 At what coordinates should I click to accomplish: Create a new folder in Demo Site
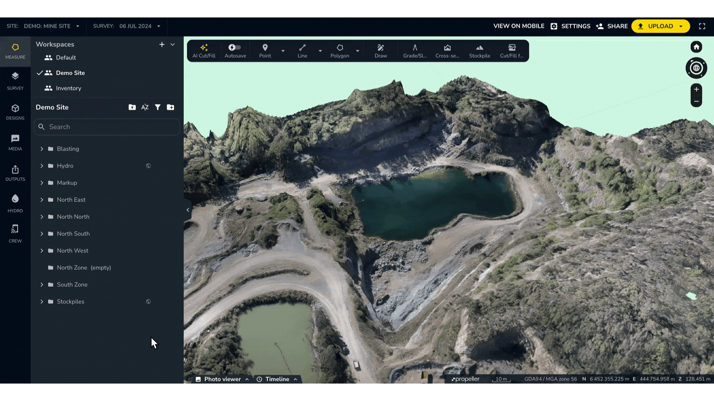170,107
